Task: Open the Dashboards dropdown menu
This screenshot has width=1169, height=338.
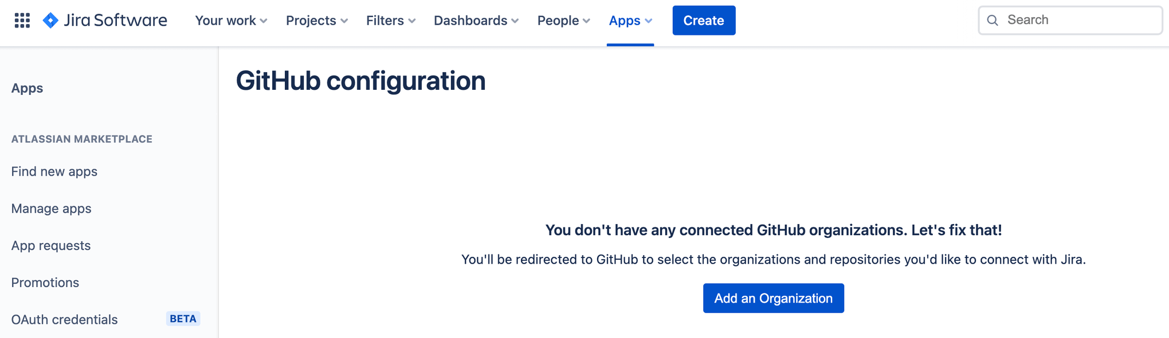Action: click(x=476, y=21)
